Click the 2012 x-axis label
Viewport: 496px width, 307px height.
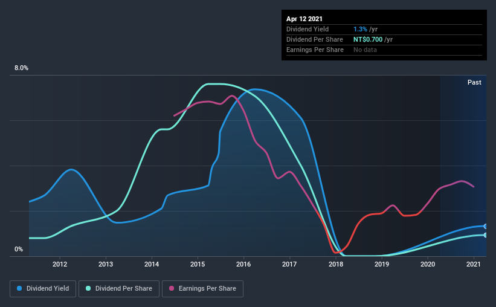click(60, 264)
